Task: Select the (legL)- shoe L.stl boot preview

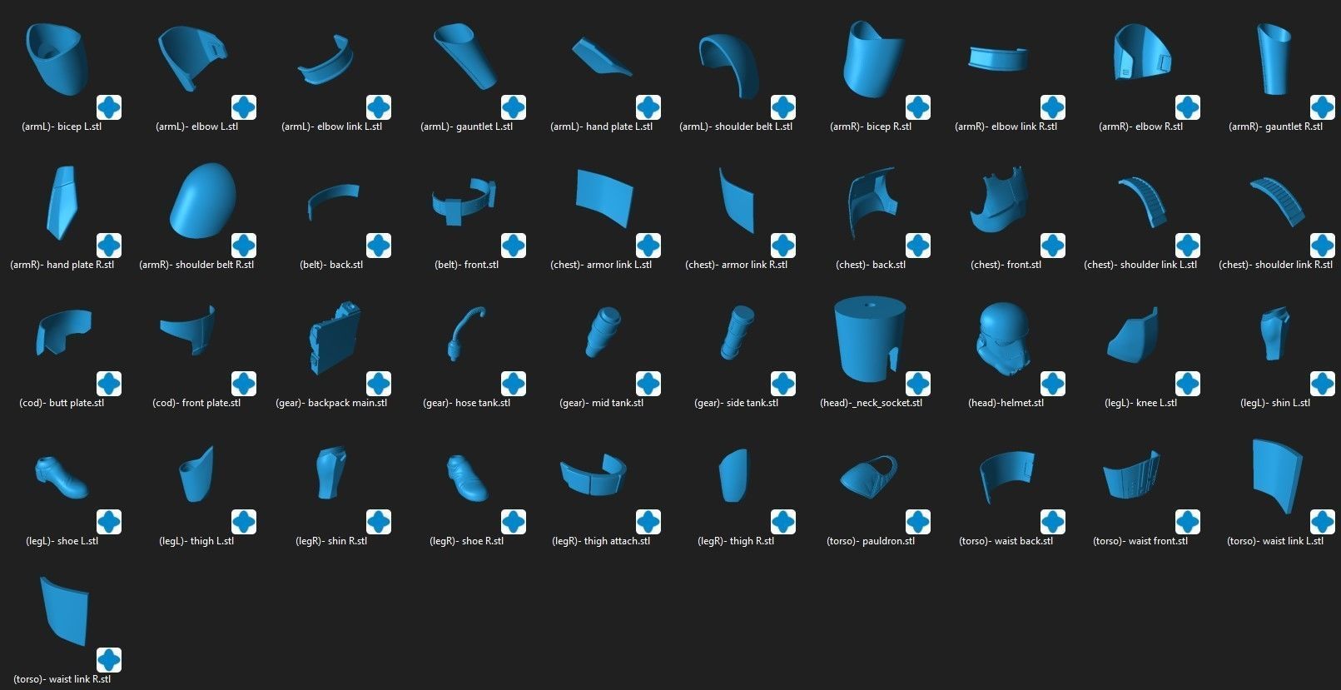Action: [60, 477]
